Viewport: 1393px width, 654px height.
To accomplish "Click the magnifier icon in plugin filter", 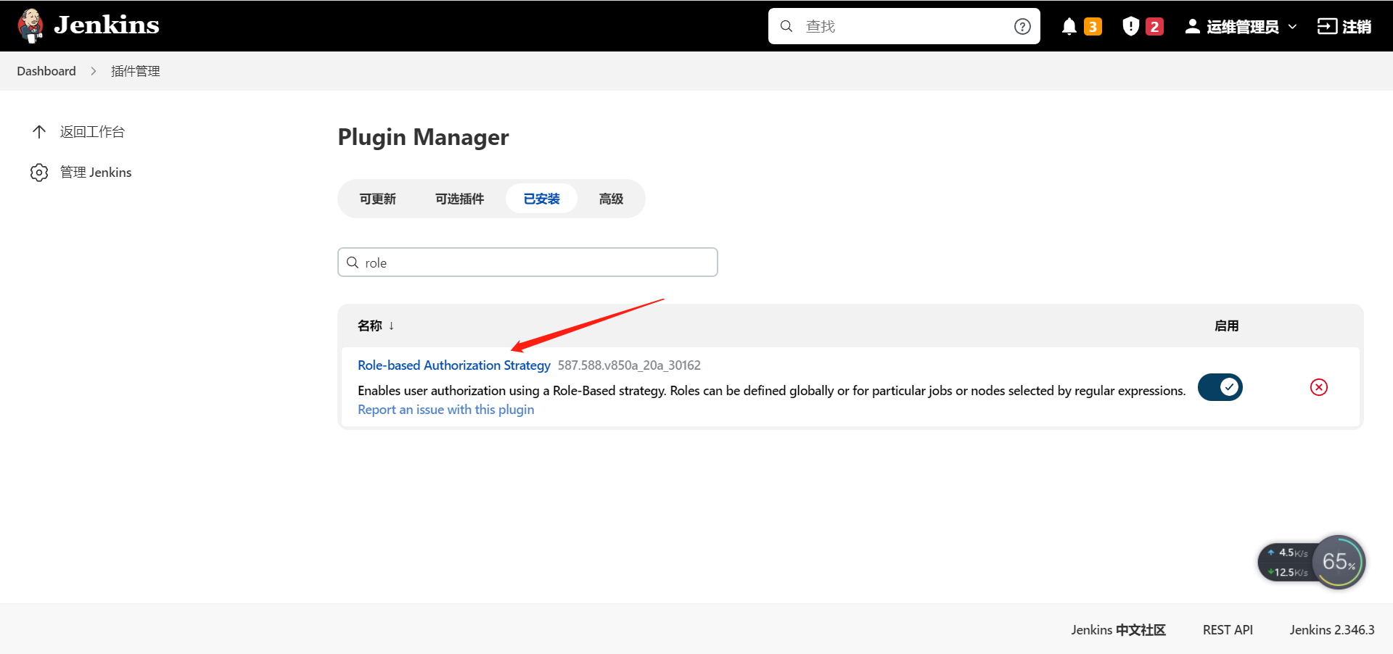I will tap(353, 262).
